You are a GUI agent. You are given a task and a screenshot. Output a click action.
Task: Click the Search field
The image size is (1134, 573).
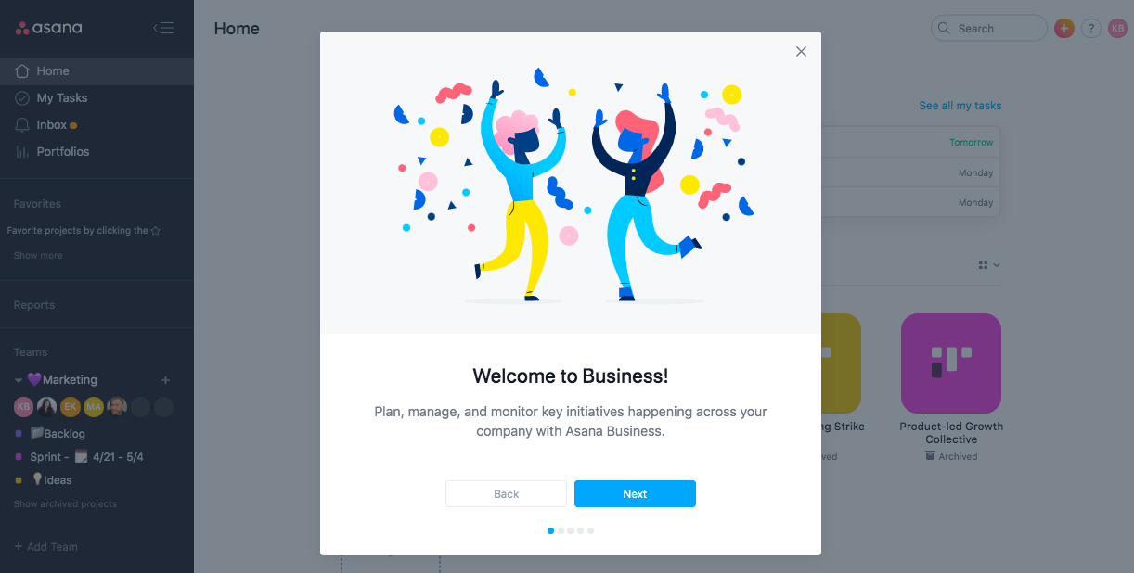[989, 29]
